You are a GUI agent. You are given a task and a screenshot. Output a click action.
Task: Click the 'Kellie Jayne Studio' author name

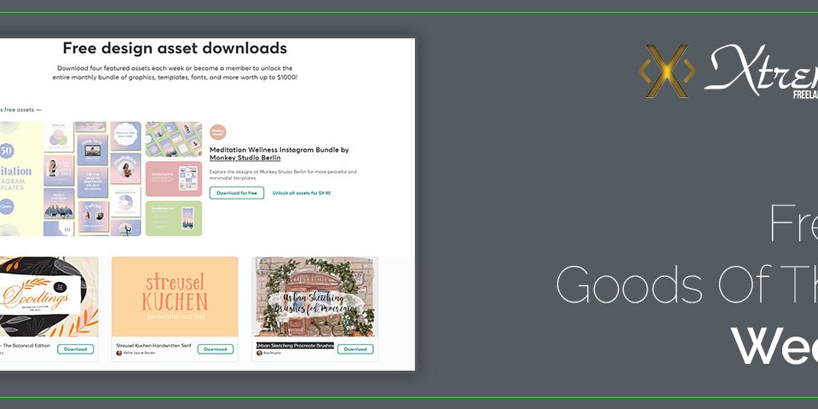tap(139, 353)
